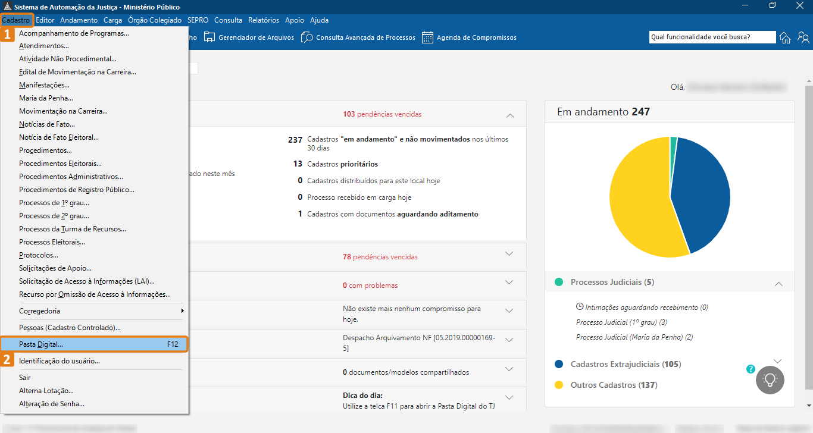Open Pasta Digital from the menu
The height and width of the screenshot is (433, 813).
(x=95, y=344)
